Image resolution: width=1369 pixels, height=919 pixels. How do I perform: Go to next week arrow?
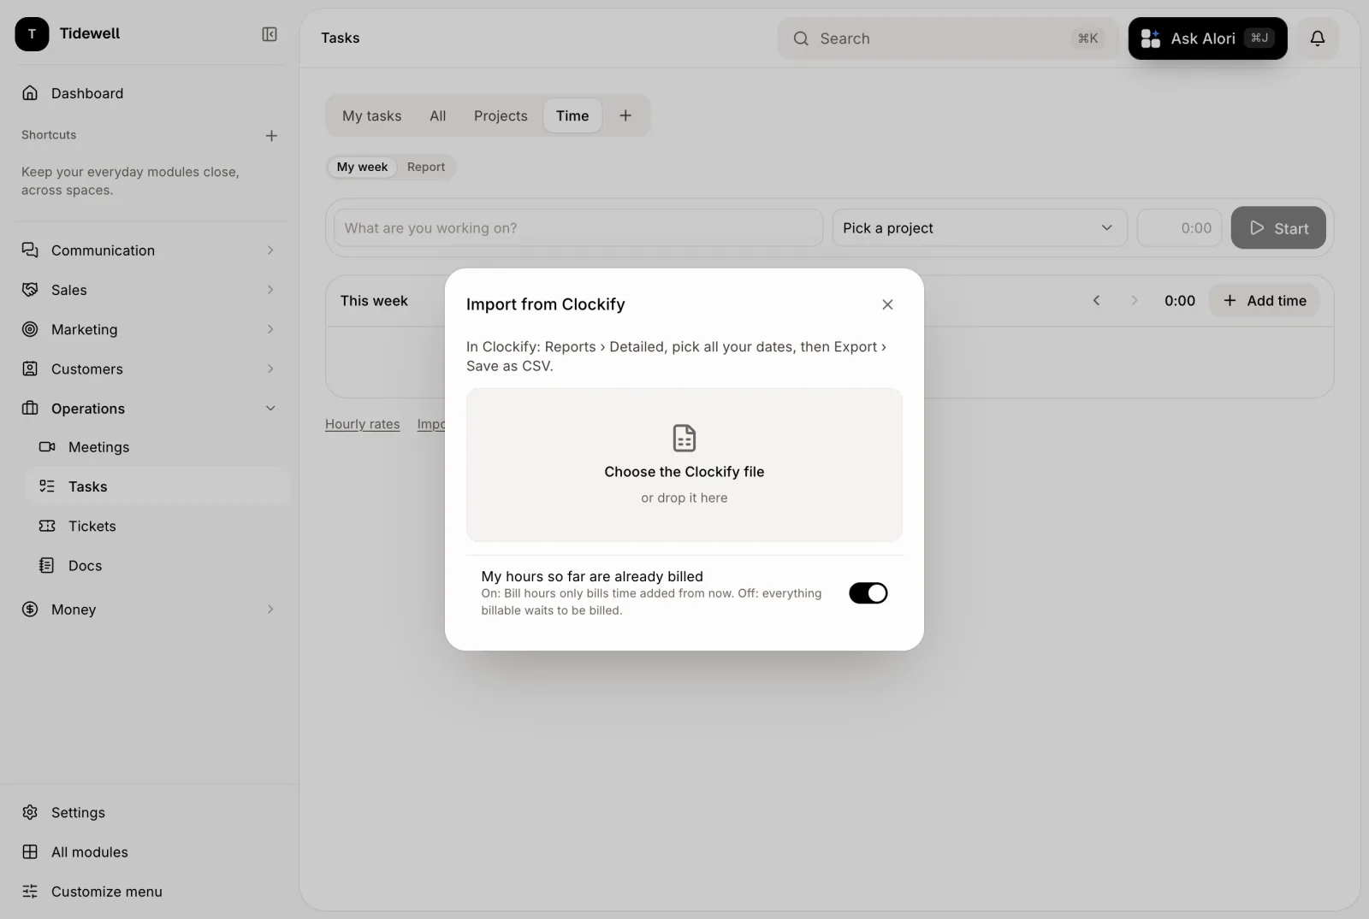coord(1135,300)
